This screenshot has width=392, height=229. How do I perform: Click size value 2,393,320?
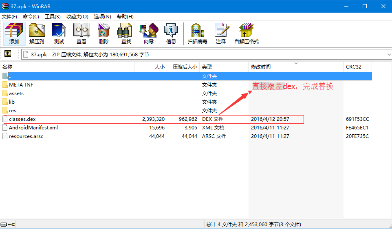pos(153,119)
